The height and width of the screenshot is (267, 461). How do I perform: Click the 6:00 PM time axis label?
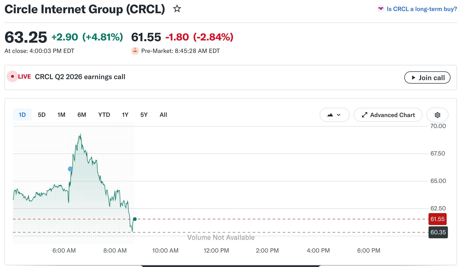pos(369,251)
